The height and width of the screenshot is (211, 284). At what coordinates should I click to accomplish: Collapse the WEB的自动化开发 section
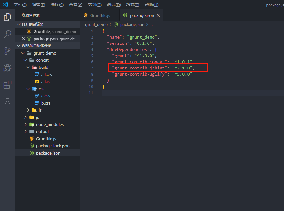point(19,46)
